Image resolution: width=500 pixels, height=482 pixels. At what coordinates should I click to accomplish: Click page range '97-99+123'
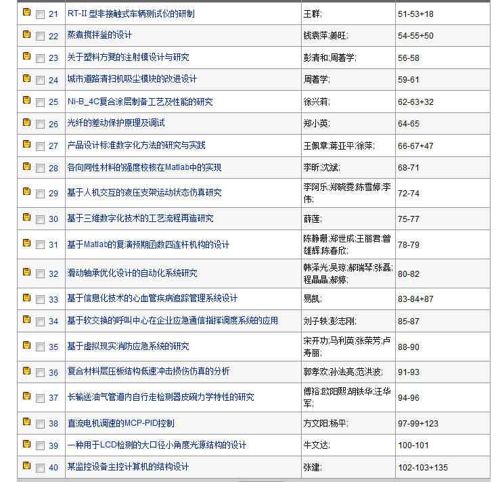point(418,423)
